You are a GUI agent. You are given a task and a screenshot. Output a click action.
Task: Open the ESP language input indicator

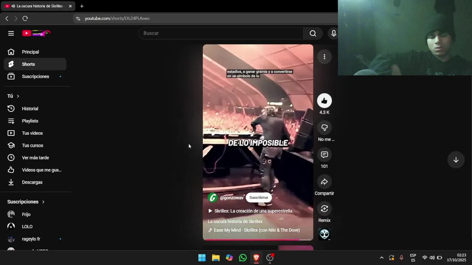tap(413, 258)
